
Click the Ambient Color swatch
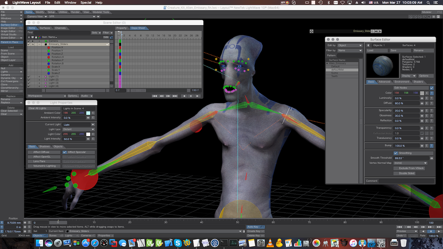click(x=88, y=113)
